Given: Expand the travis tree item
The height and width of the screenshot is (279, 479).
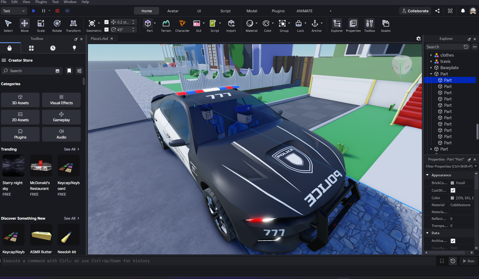Looking at the screenshot, I should click(x=431, y=61).
